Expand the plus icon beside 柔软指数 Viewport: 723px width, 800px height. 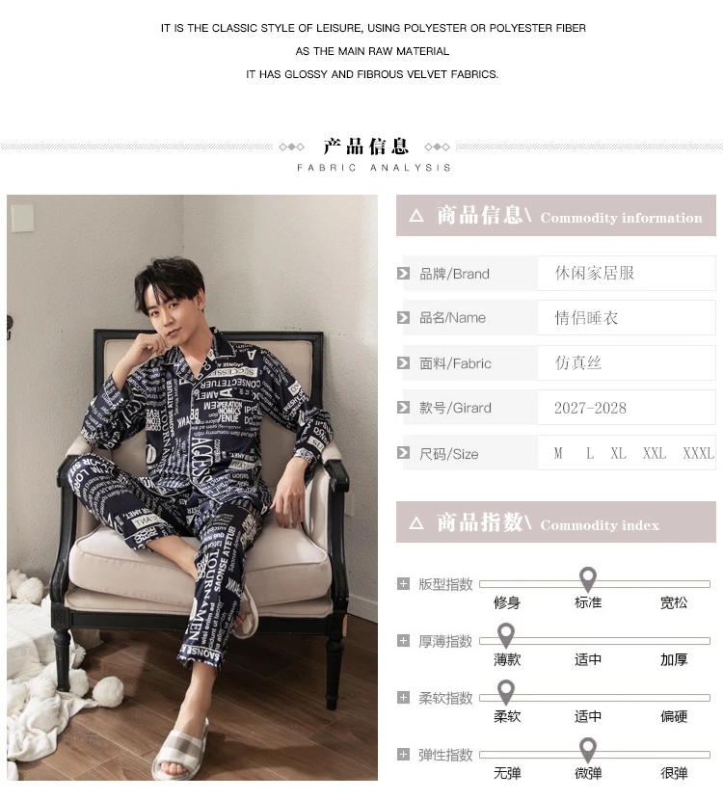click(x=403, y=698)
